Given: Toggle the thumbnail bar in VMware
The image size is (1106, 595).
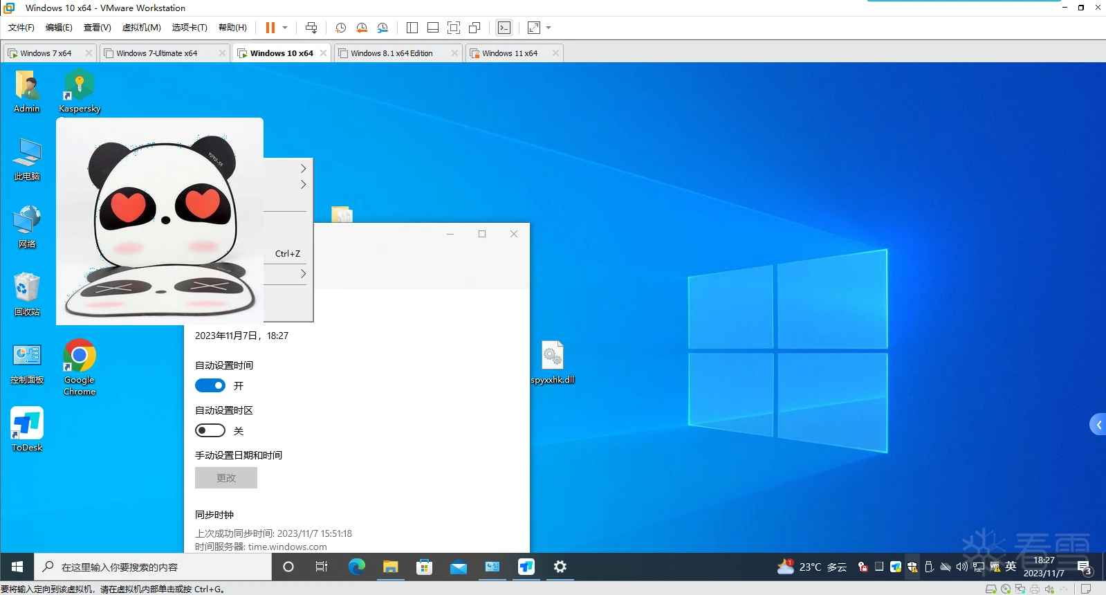Looking at the screenshot, I should pyautogui.click(x=433, y=28).
